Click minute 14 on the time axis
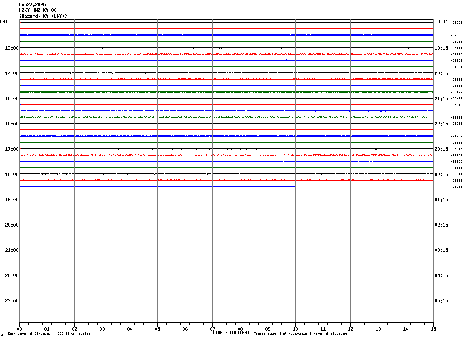 (406, 329)
